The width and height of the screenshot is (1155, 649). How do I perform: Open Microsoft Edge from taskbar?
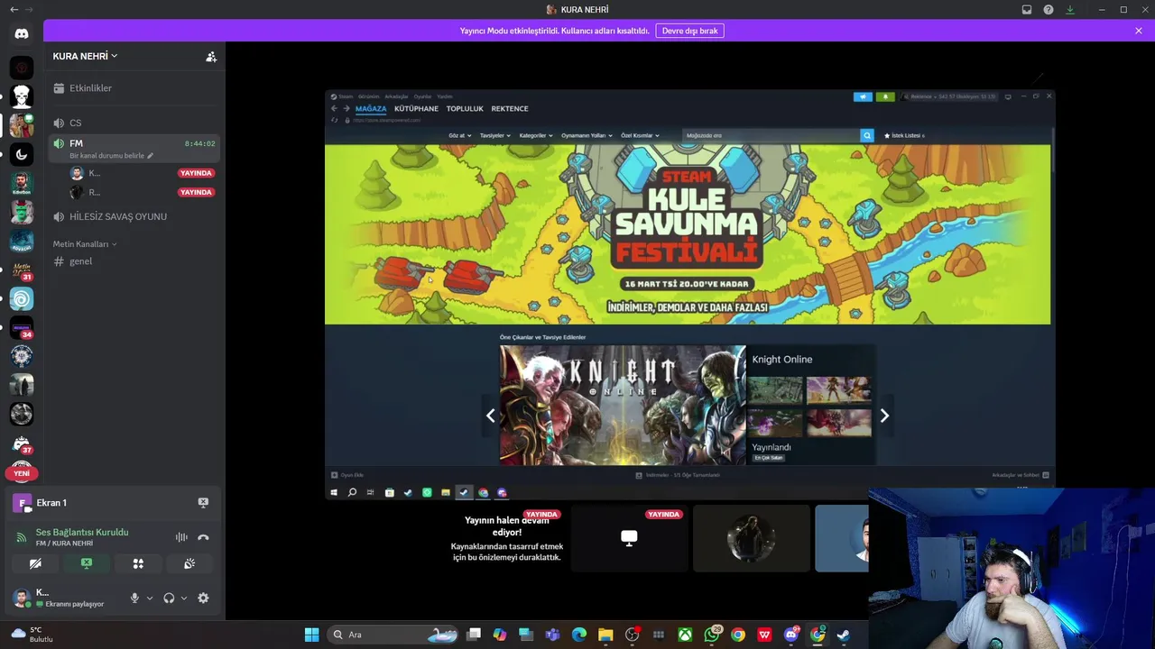tap(579, 635)
